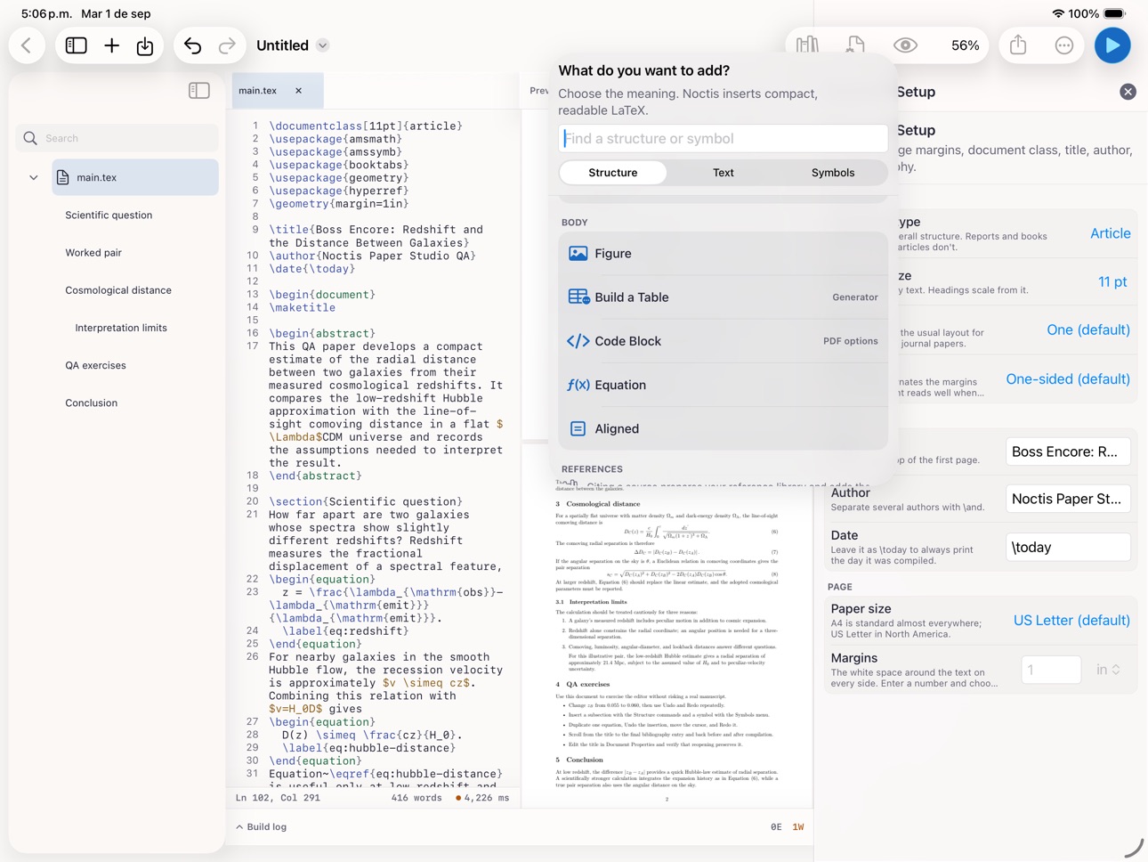Screen dimensions: 1148x862
Task: Open the more options ellipsis menu
Action: point(1064,45)
